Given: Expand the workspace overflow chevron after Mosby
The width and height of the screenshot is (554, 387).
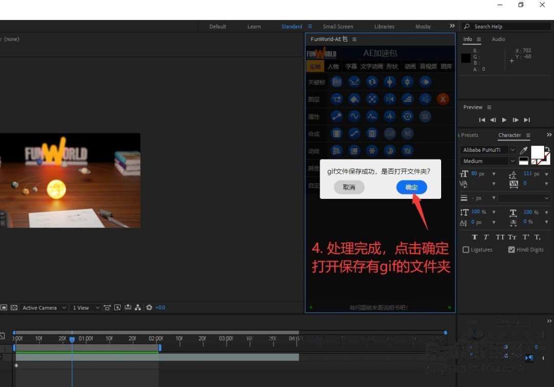Looking at the screenshot, I should 452,26.
